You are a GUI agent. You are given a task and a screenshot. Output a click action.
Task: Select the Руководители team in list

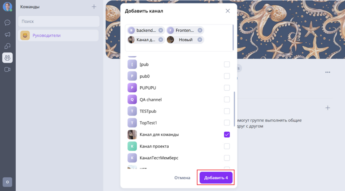tap(59, 35)
